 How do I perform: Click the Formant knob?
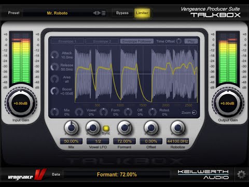125,128
